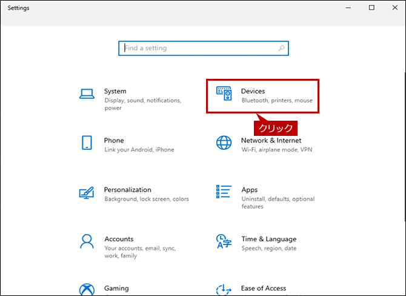406x296 pixels.
Task: Focus the Find a setting search box
Action: pos(204,48)
